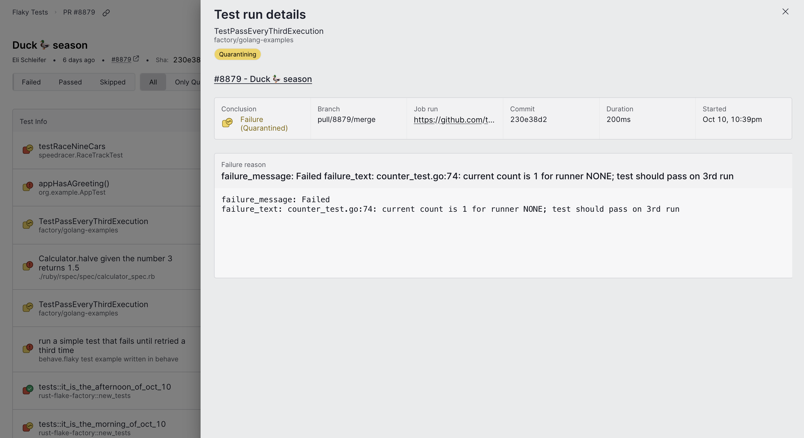
Task: Click the commit value 230e38d2
Action: coord(528,119)
